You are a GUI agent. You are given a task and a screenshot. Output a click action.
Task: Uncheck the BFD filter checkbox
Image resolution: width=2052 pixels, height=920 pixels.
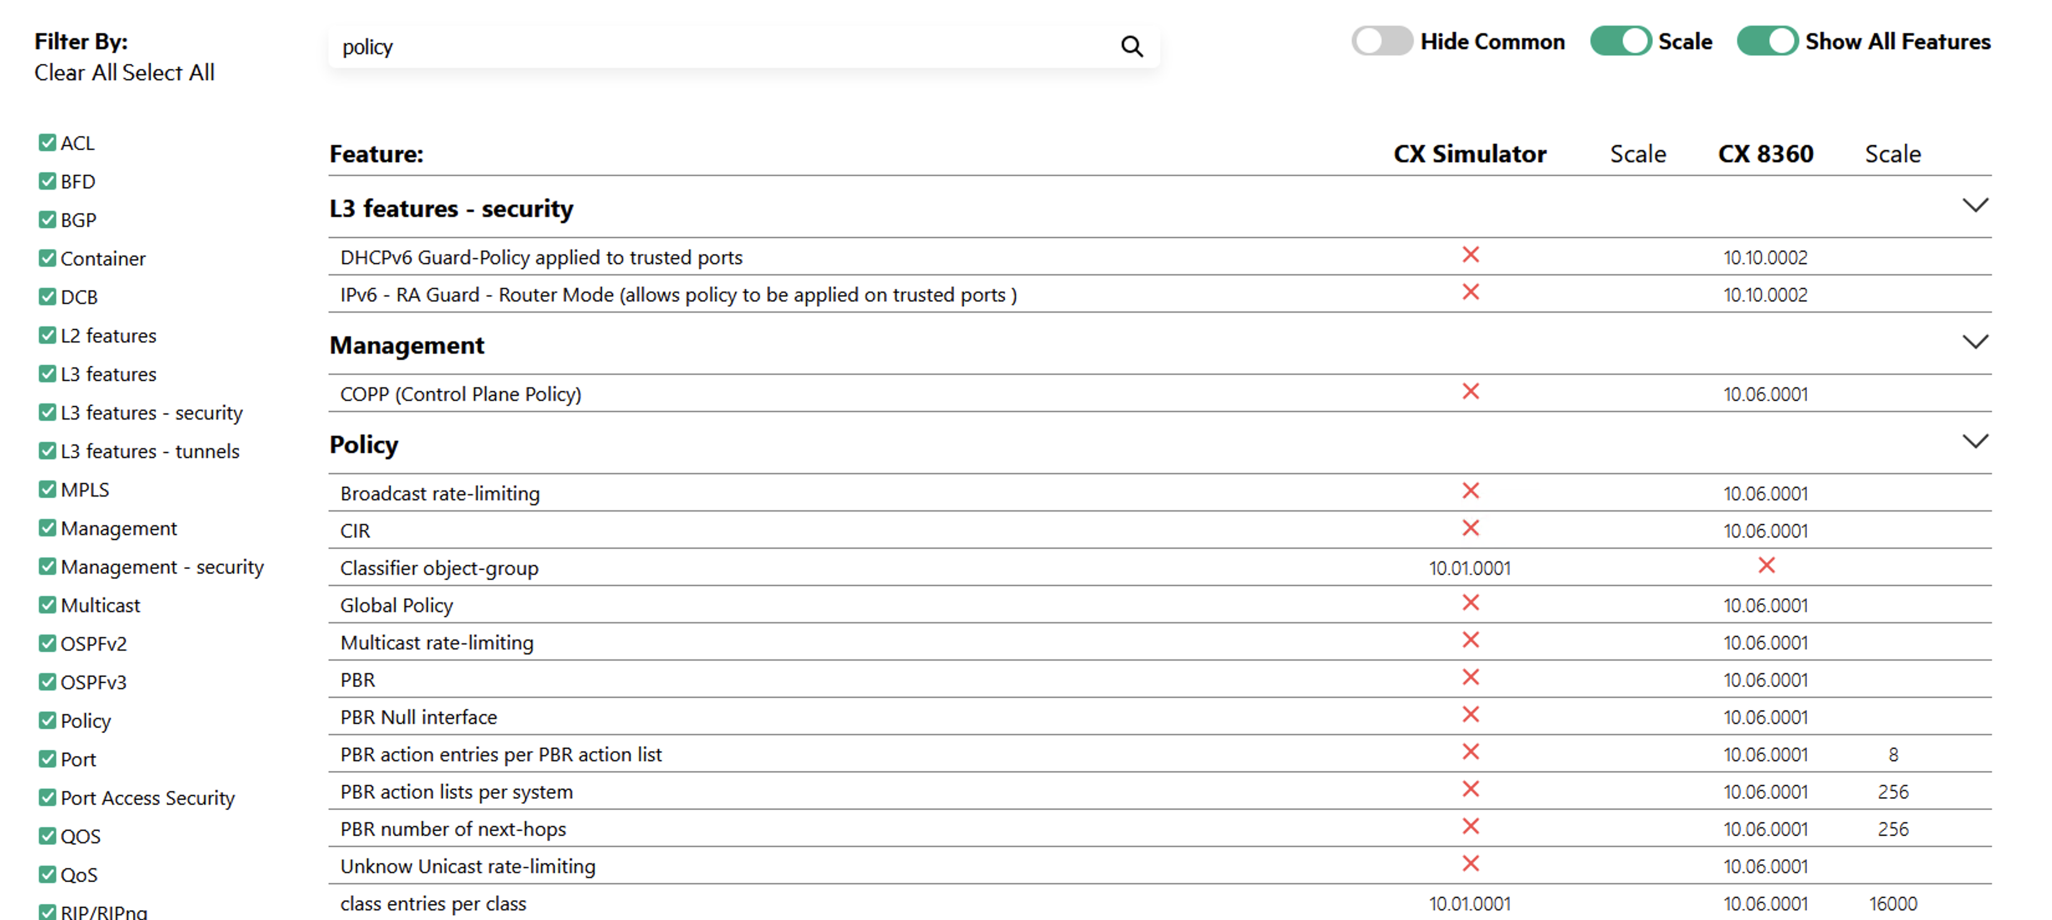pyautogui.click(x=47, y=181)
